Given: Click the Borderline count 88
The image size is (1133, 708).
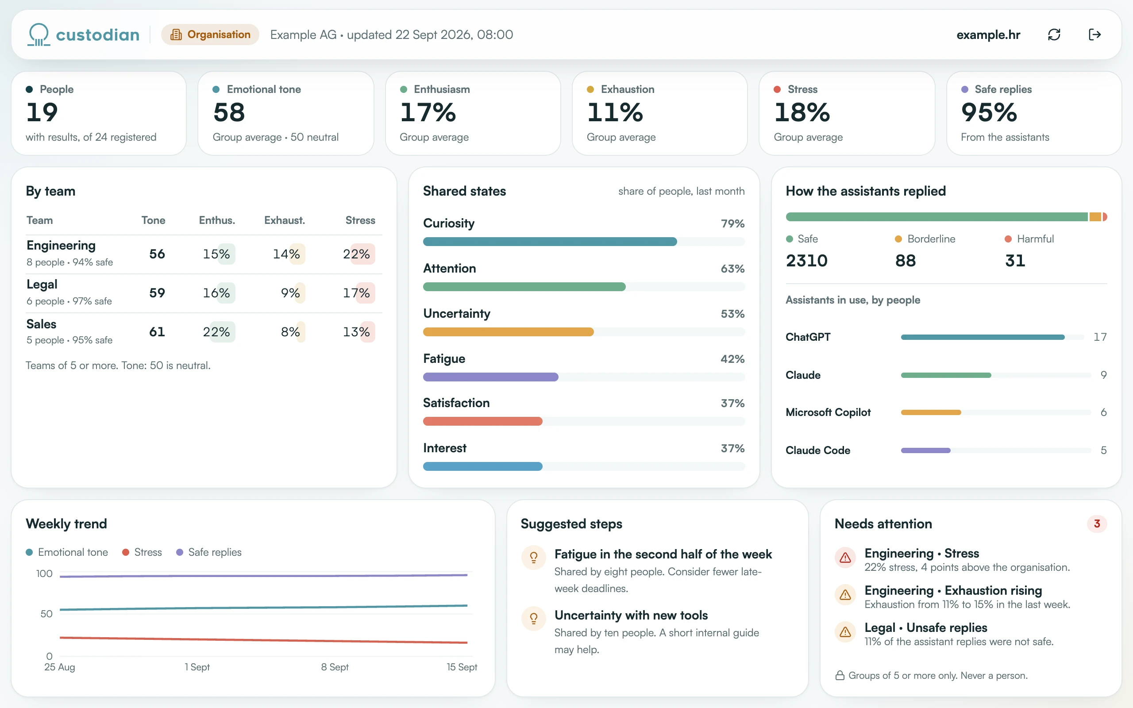Looking at the screenshot, I should 906,260.
